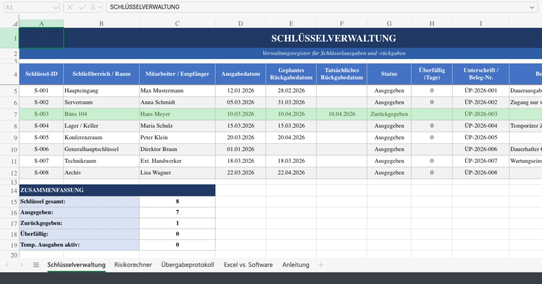Click the Ausgabedatum heading cell
The image size is (542, 284).
[x=241, y=74]
